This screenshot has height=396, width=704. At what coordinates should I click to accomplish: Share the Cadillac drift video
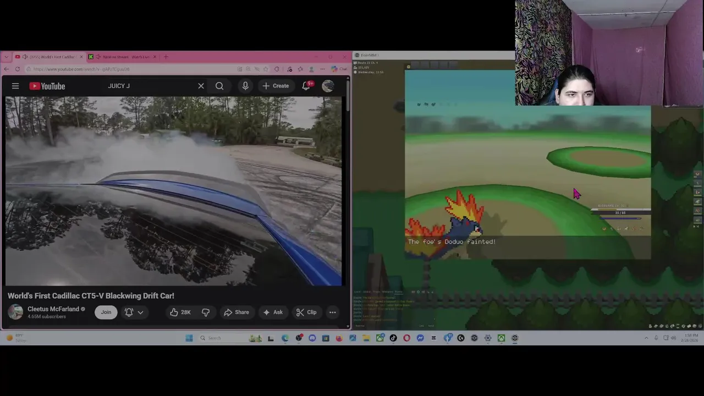[x=236, y=312]
